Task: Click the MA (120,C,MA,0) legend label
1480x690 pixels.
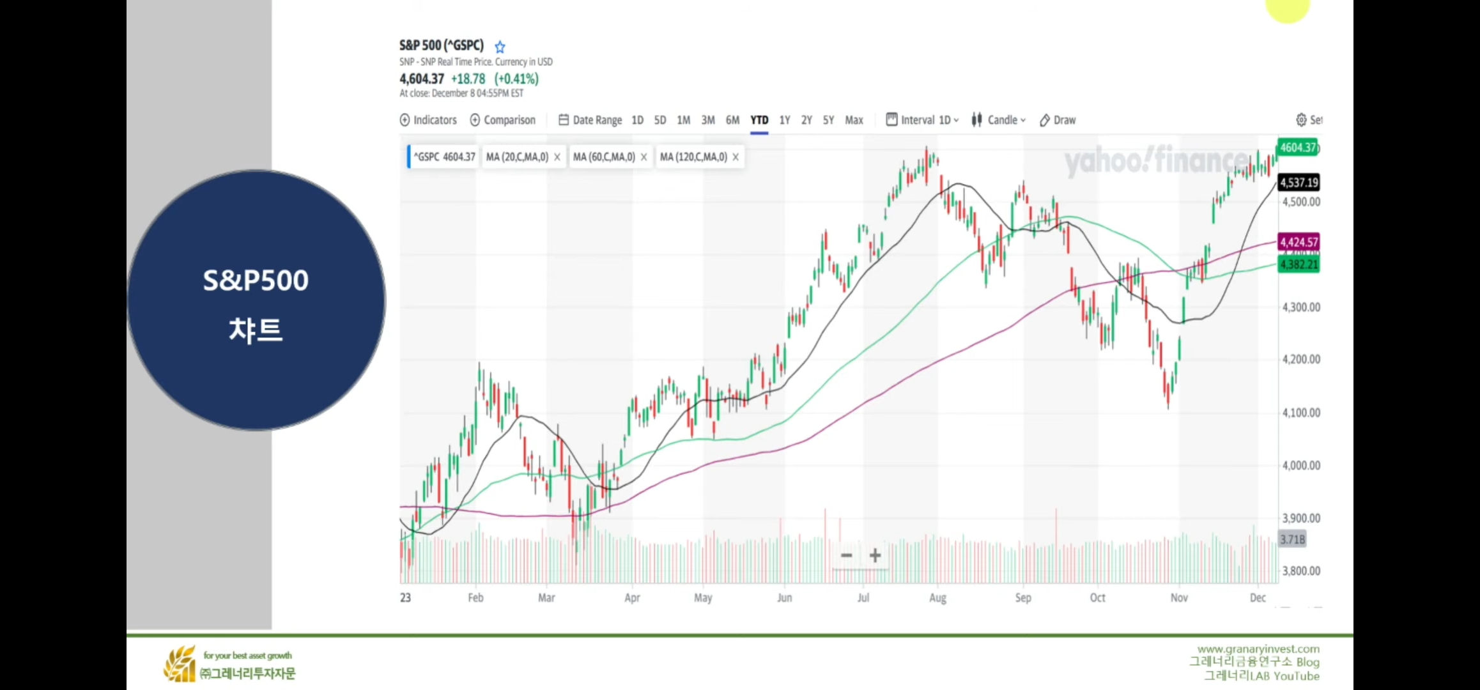Action: 693,157
